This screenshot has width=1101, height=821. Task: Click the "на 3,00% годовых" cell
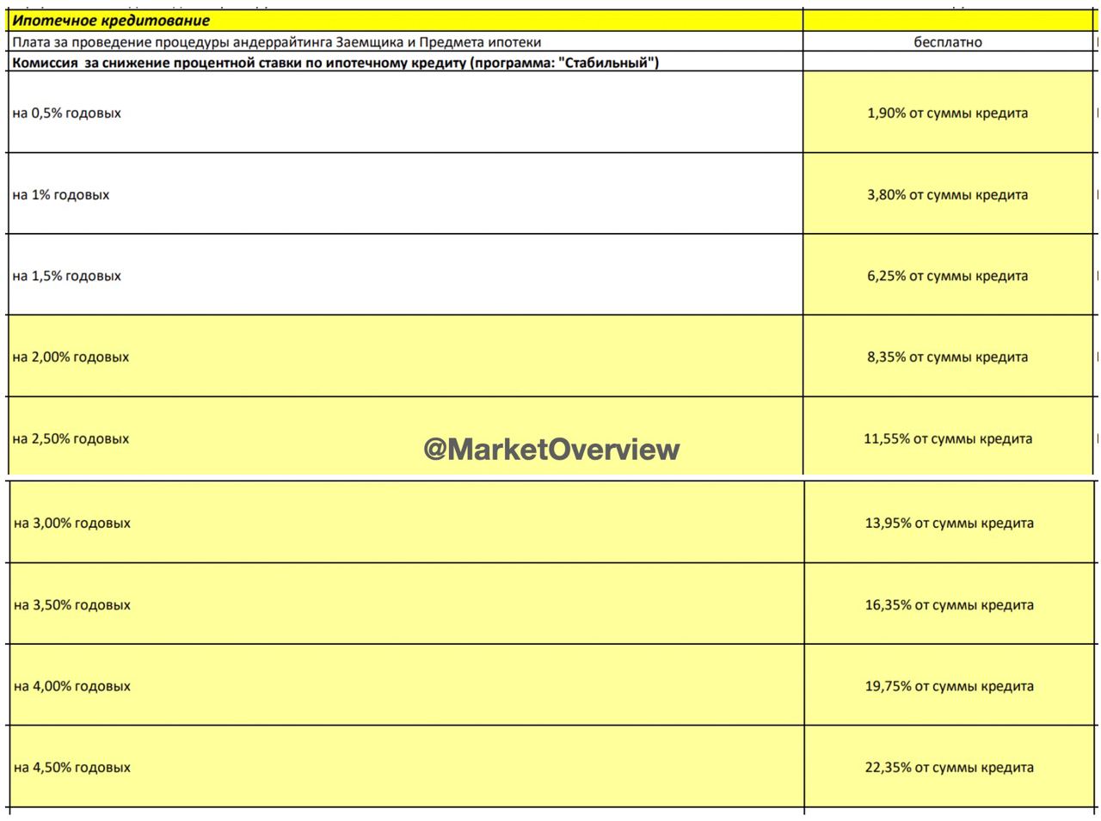click(72, 523)
